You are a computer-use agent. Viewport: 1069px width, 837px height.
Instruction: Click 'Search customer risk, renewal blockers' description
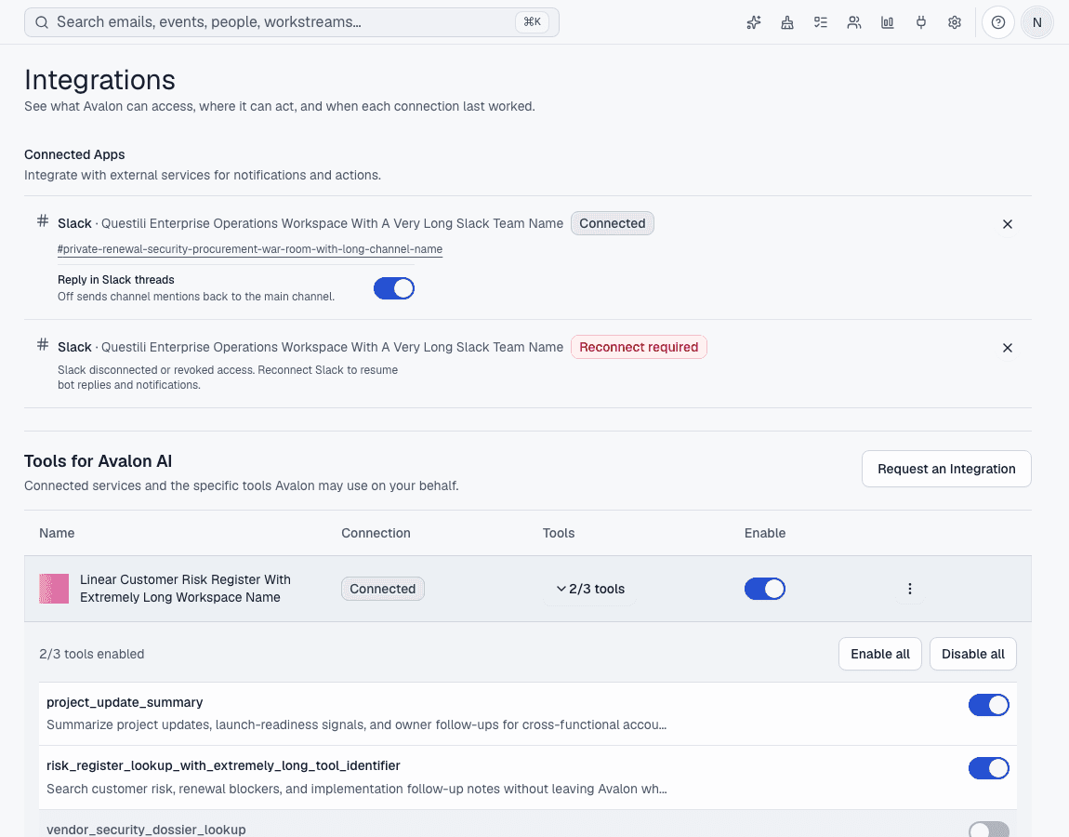(x=357, y=789)
